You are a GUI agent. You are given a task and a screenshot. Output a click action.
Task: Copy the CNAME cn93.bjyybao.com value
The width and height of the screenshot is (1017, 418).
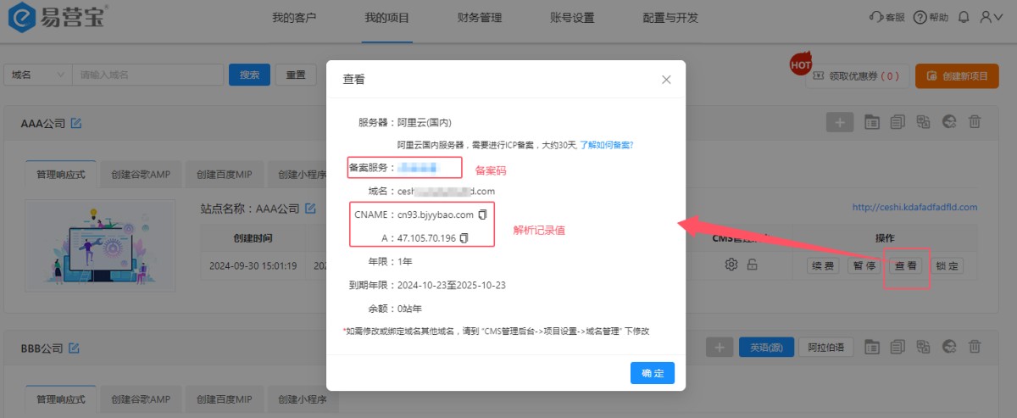[x=483, y=215]
